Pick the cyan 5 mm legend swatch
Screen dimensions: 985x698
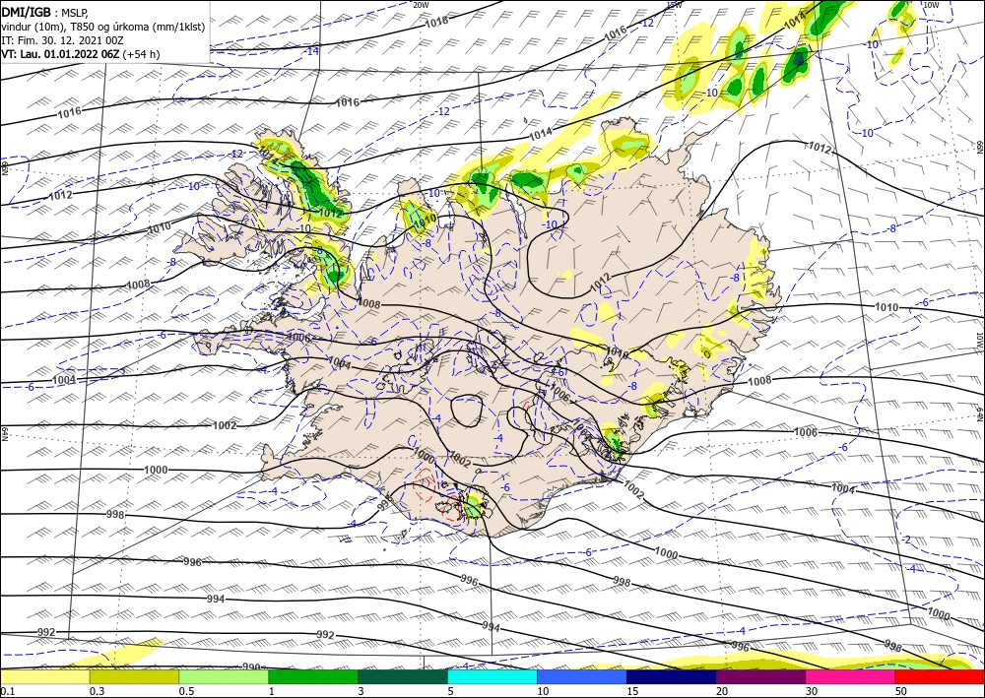492,677
